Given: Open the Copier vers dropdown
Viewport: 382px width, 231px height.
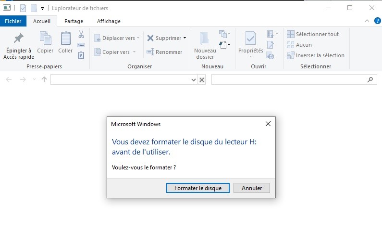Looking at the screenshot, I should 115,52.
